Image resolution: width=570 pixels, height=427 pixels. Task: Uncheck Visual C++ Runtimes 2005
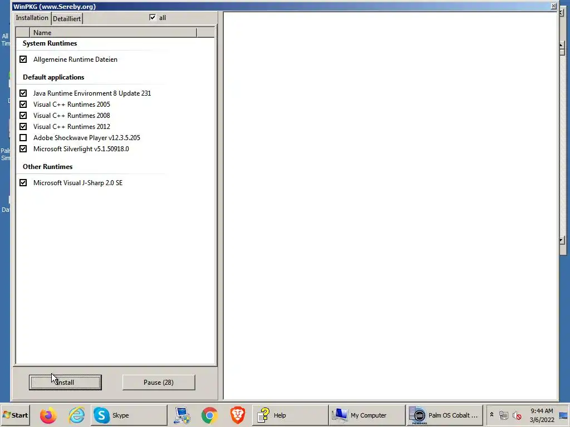[23, 104]
